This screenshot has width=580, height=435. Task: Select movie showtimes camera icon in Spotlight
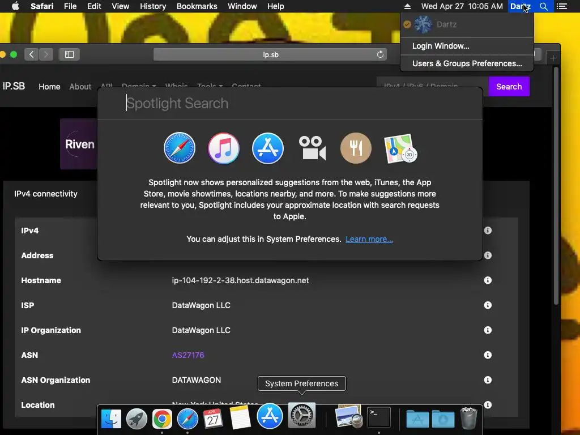click(312, 148)
